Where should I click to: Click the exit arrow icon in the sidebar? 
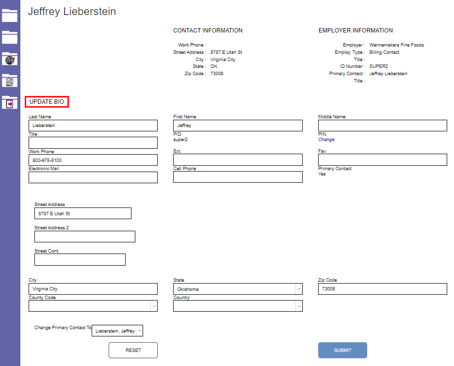10,103
